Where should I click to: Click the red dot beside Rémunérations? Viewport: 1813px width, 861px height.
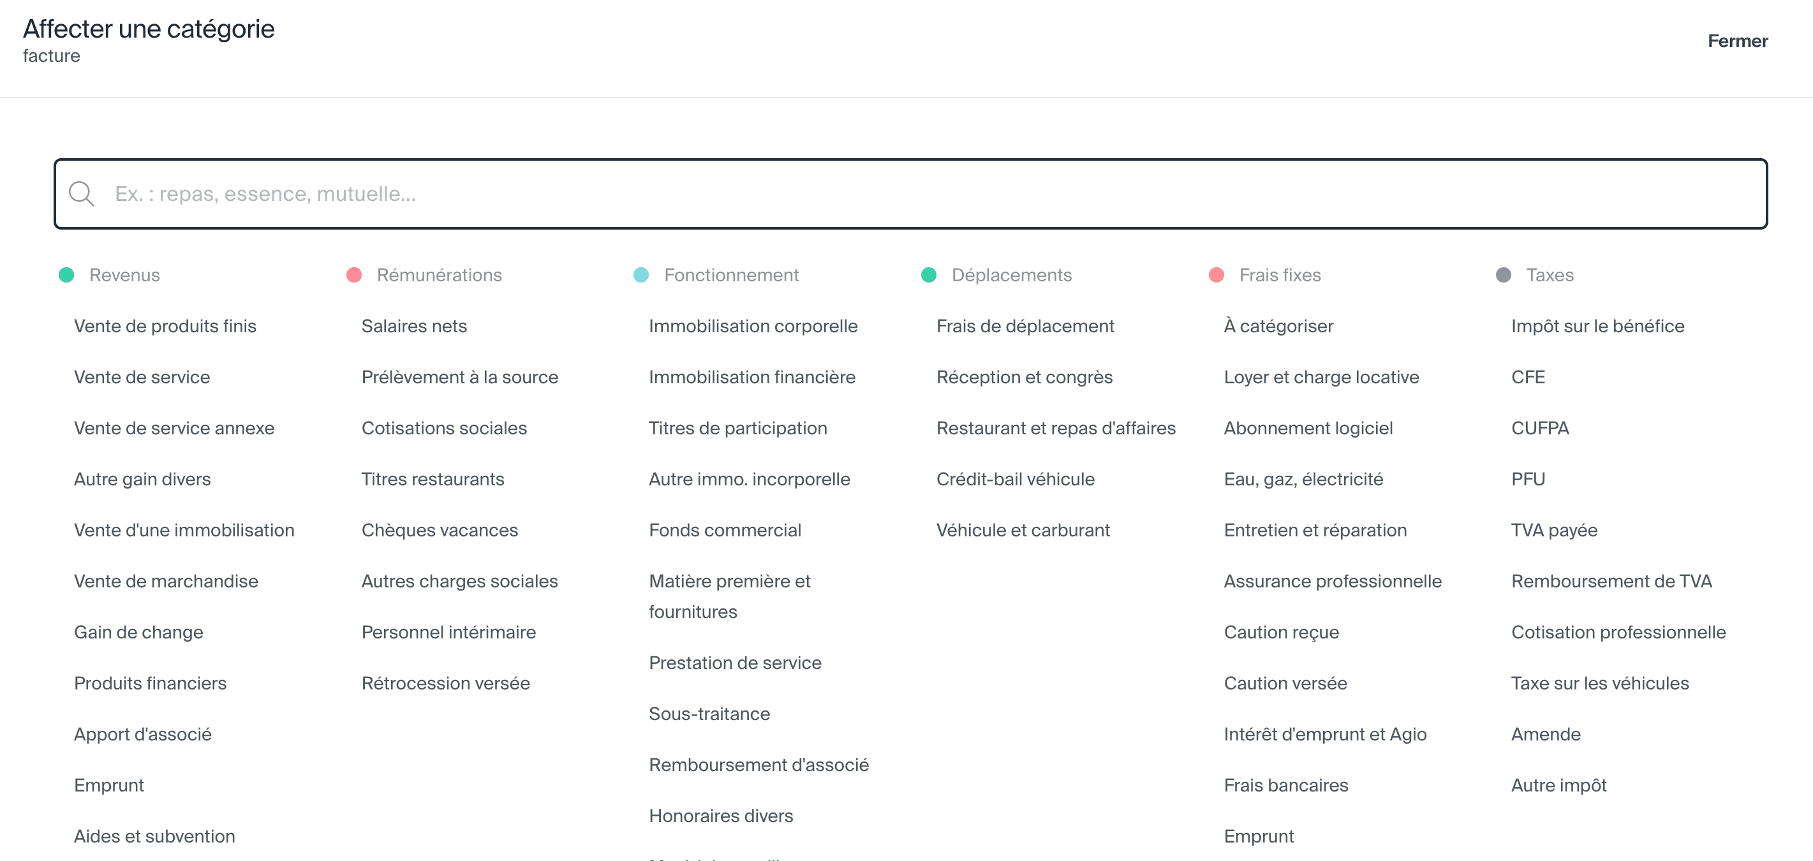tap(354, 275)
